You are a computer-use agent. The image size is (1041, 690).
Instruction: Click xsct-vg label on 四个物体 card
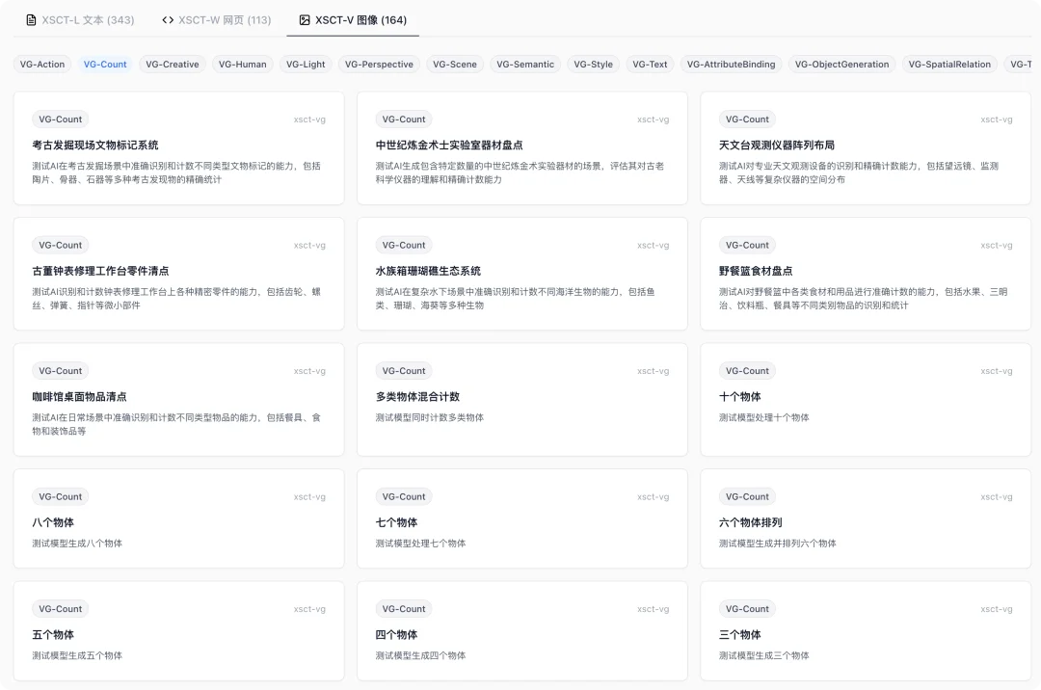click(x=653, y=608)
